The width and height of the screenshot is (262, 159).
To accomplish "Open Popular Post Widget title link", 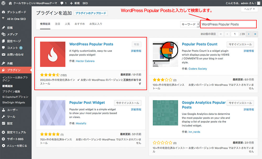I will click(87, 102).
